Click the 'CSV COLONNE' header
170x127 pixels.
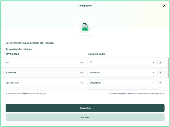[x=12, y=54]
